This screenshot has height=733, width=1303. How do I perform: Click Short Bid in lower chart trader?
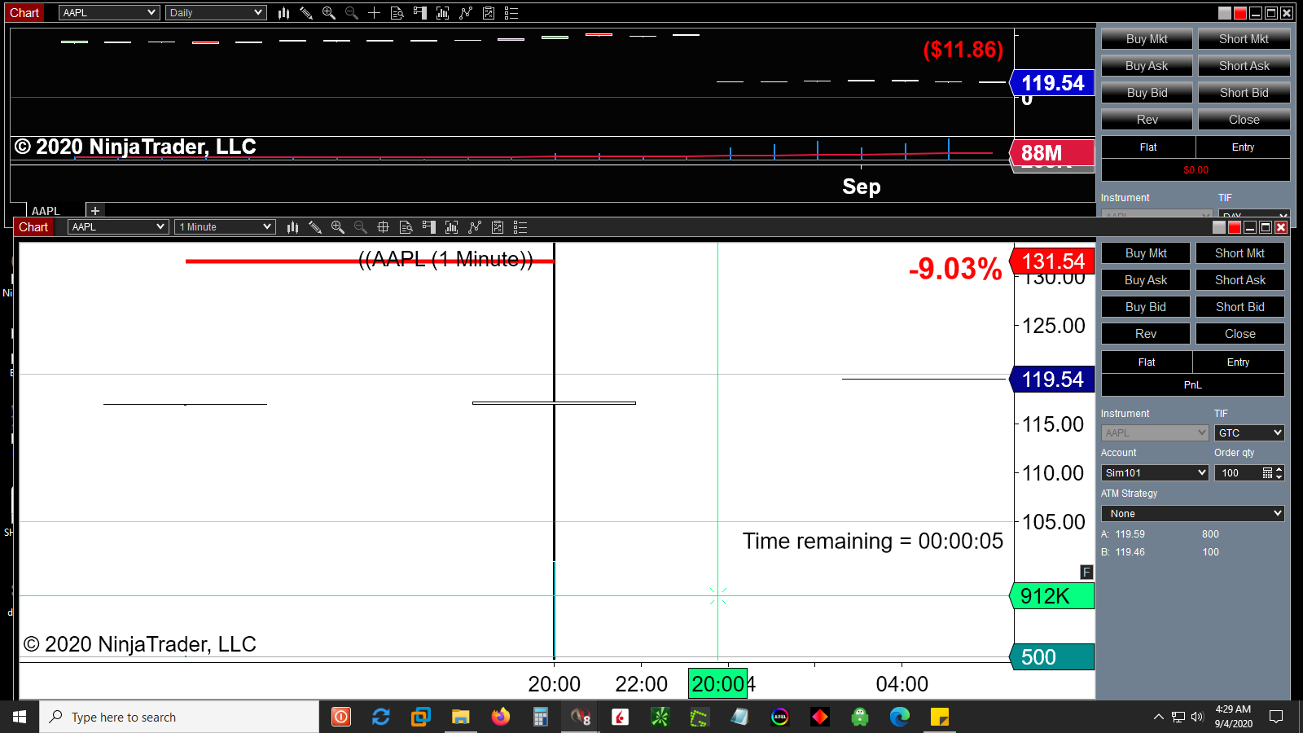tap(1240, 307)
